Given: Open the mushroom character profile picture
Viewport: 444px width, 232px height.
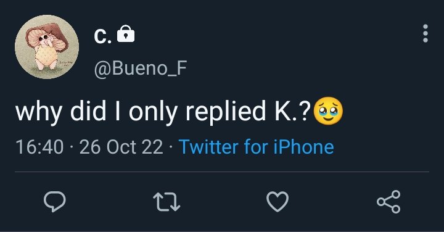Looking at the screenshot, I should 47,47.
